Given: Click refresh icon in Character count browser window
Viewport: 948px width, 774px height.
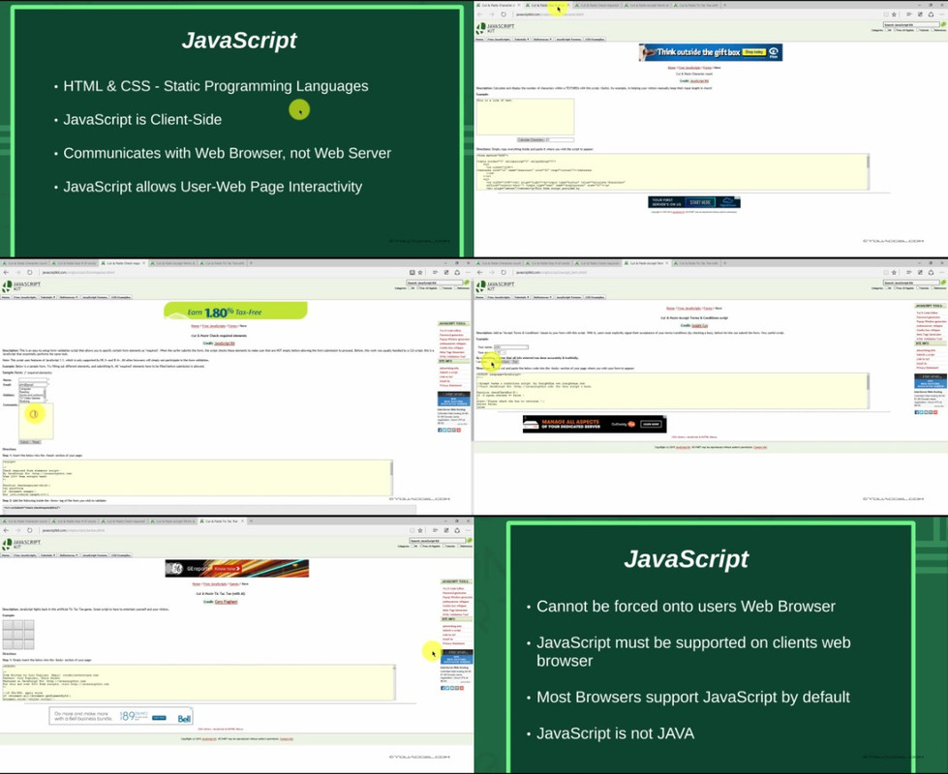Looking at the screenshot, I should (x=504, y=15).
